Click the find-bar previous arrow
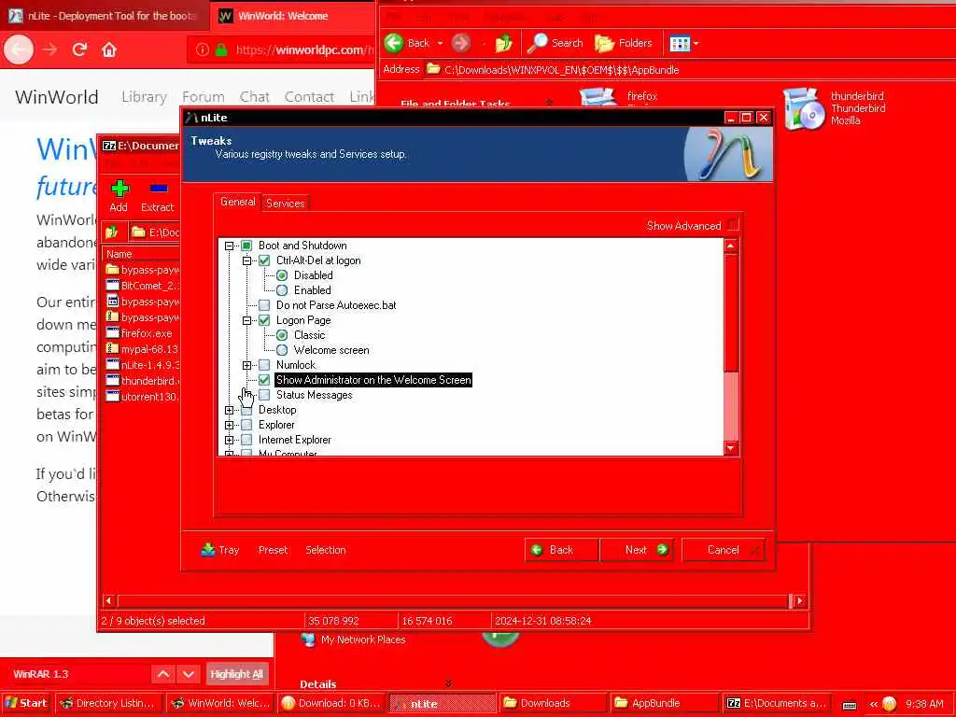956x717 pixels. pyautogui.click(x=163, y=674)
